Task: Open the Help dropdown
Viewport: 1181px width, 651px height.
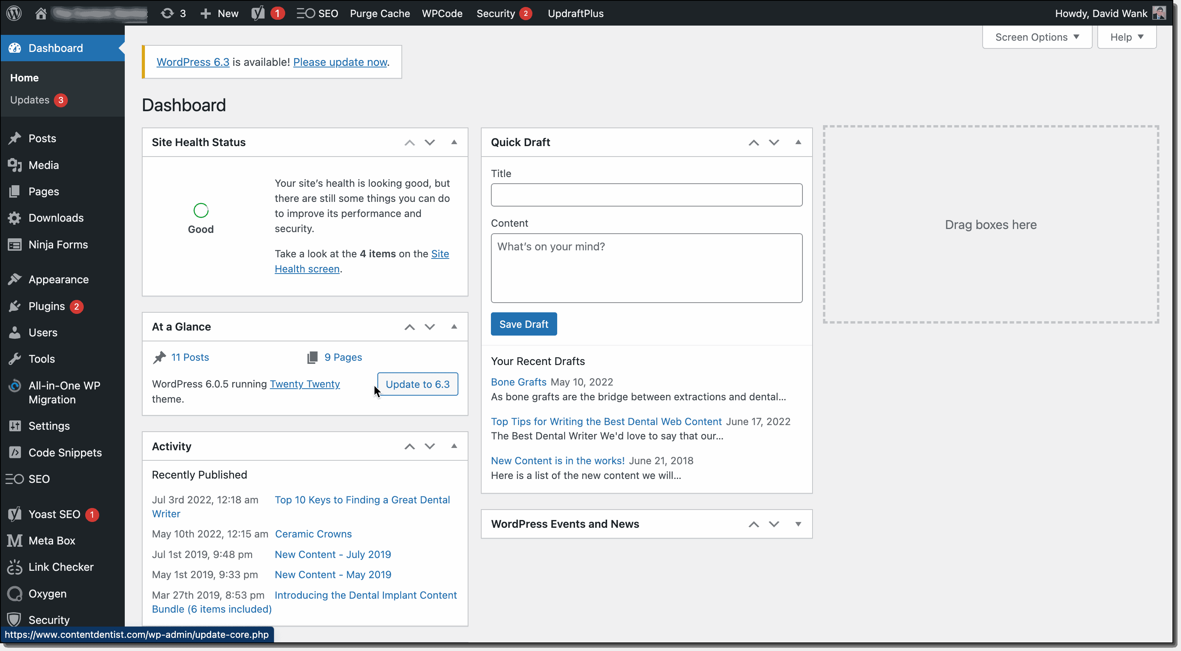Action: 1126,37
